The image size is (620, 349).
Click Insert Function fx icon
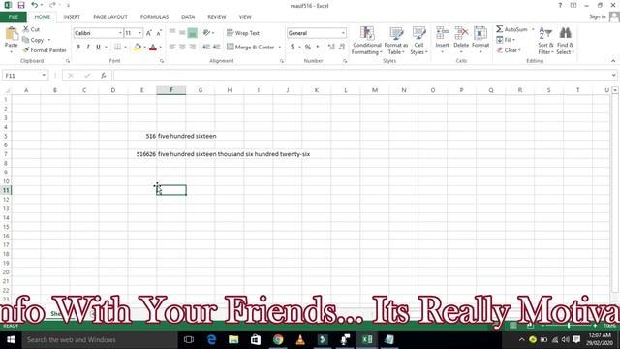(x=104, y=76)
